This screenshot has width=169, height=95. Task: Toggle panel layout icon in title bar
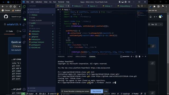tap(123, 2)
